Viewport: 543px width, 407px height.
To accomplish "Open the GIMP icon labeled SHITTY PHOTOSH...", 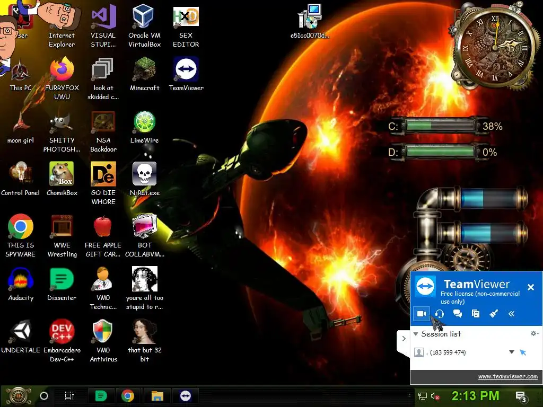I will (x=62, y=131).
